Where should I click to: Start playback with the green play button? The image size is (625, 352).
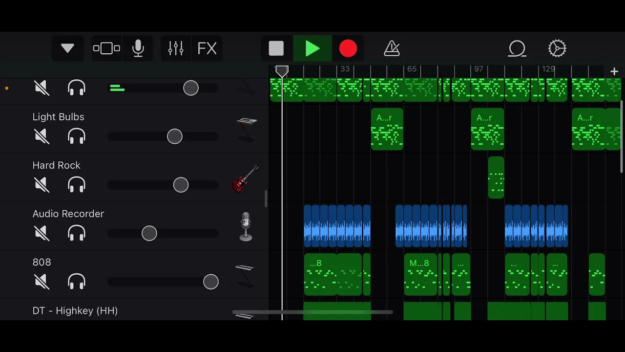tap(312, 48)
